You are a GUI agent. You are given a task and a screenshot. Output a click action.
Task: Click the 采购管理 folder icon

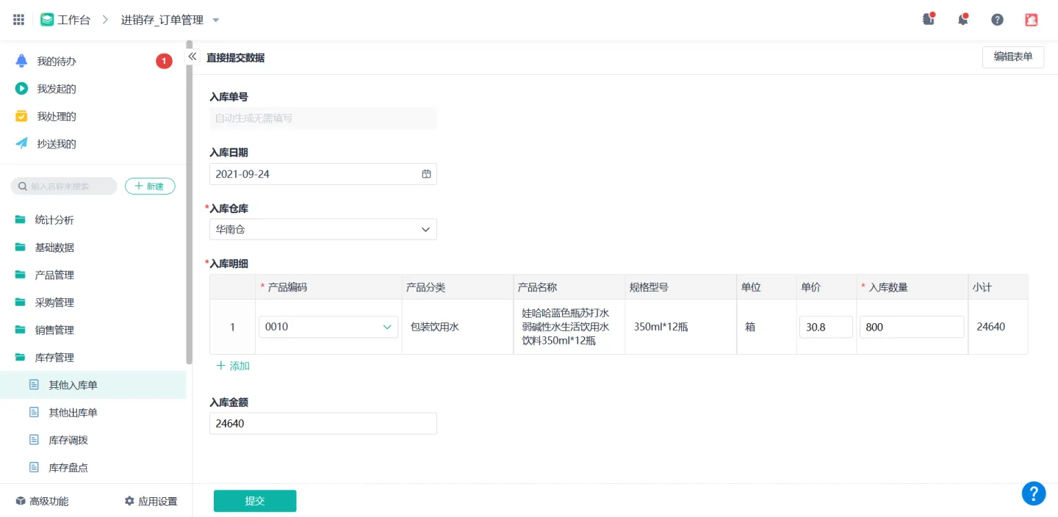pos(21,303)
